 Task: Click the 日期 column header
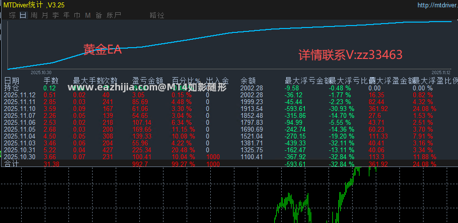[x=12, y=81]
